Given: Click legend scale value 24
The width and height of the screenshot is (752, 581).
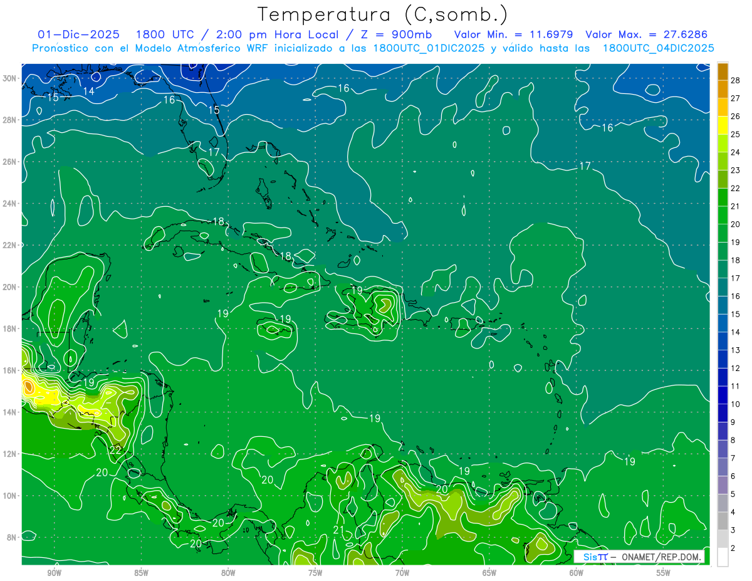Looking at the screenshot, I should 736,152.
